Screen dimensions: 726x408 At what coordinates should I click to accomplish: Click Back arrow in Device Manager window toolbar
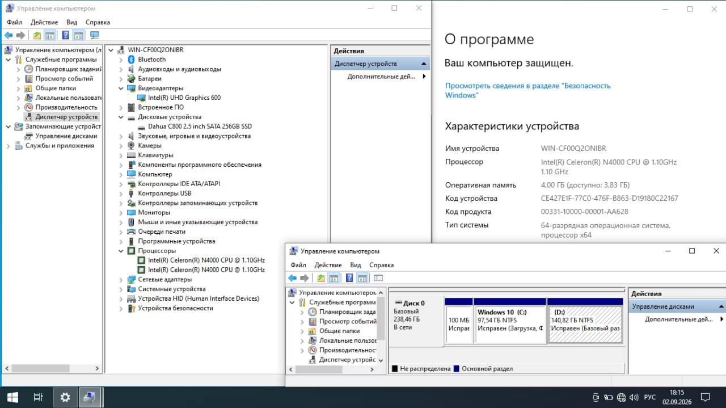9,35
